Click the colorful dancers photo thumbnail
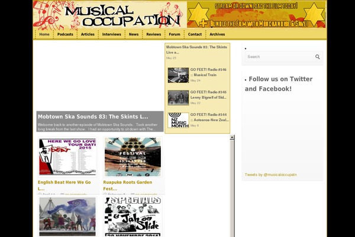355x237 pixels. tap(67, 217)
